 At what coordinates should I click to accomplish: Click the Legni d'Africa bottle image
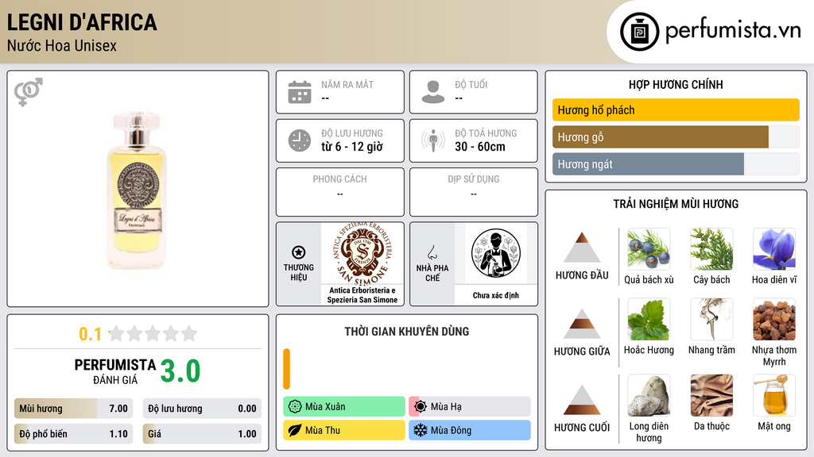[137, 190]
